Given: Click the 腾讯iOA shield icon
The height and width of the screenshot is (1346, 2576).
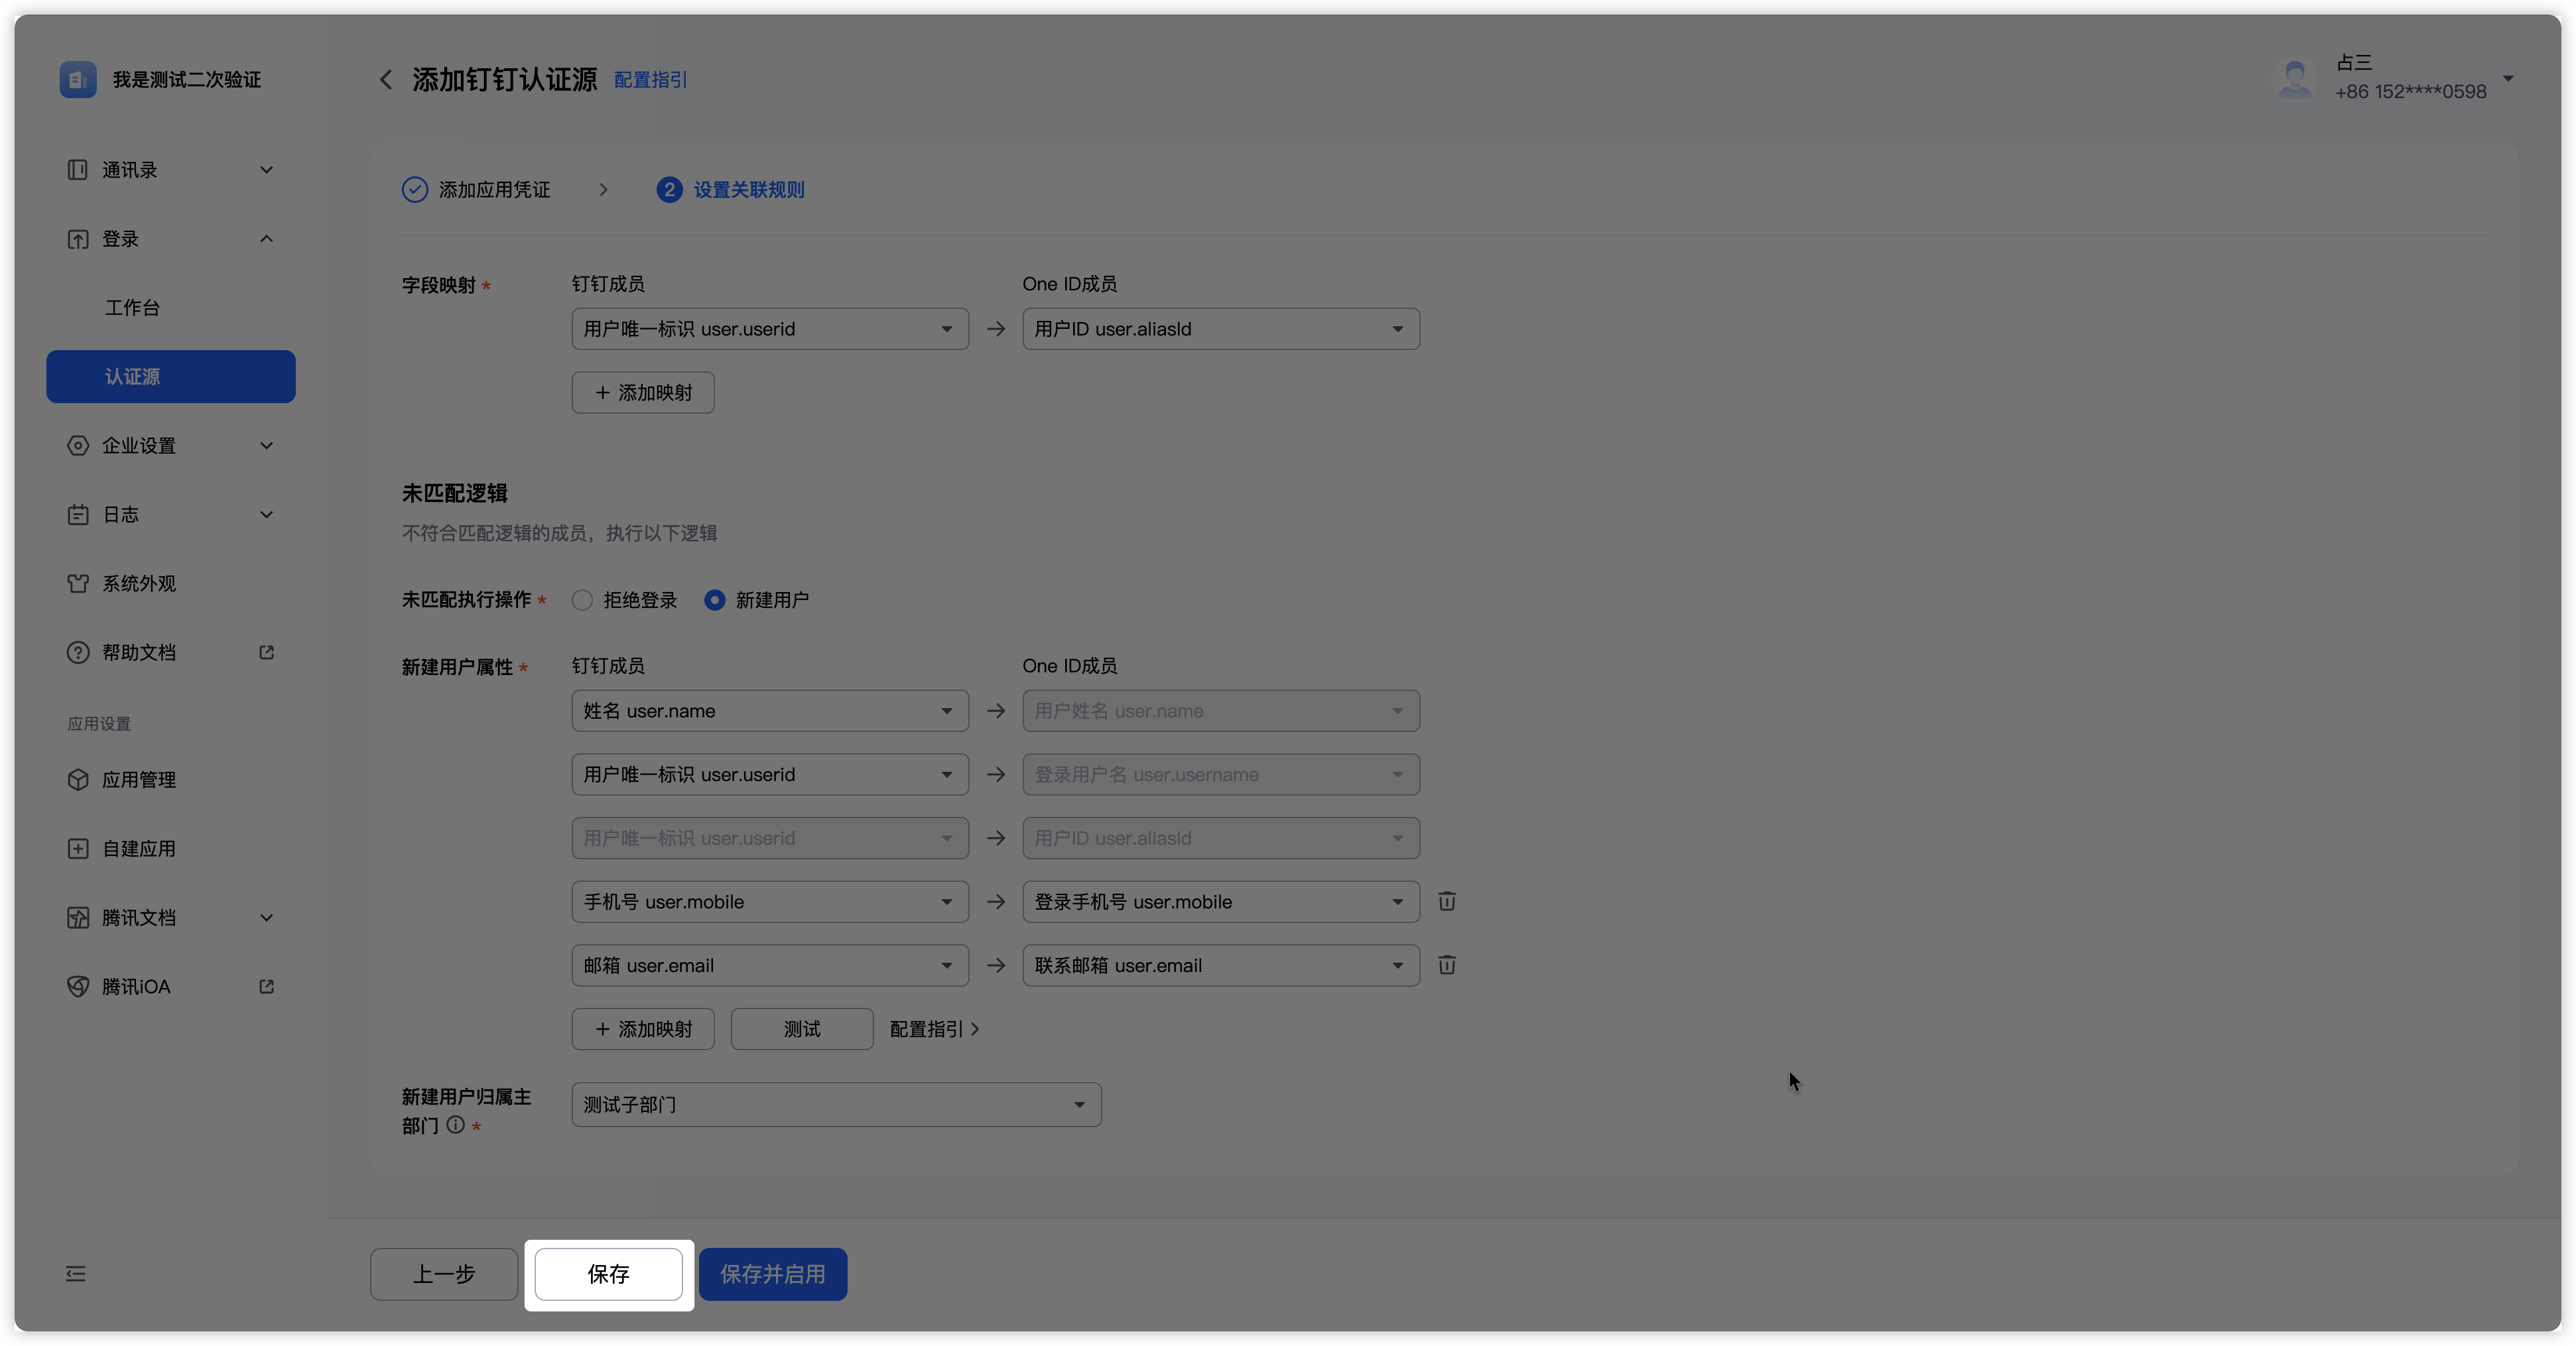Looking at the screenshot, I should (78, 987).
